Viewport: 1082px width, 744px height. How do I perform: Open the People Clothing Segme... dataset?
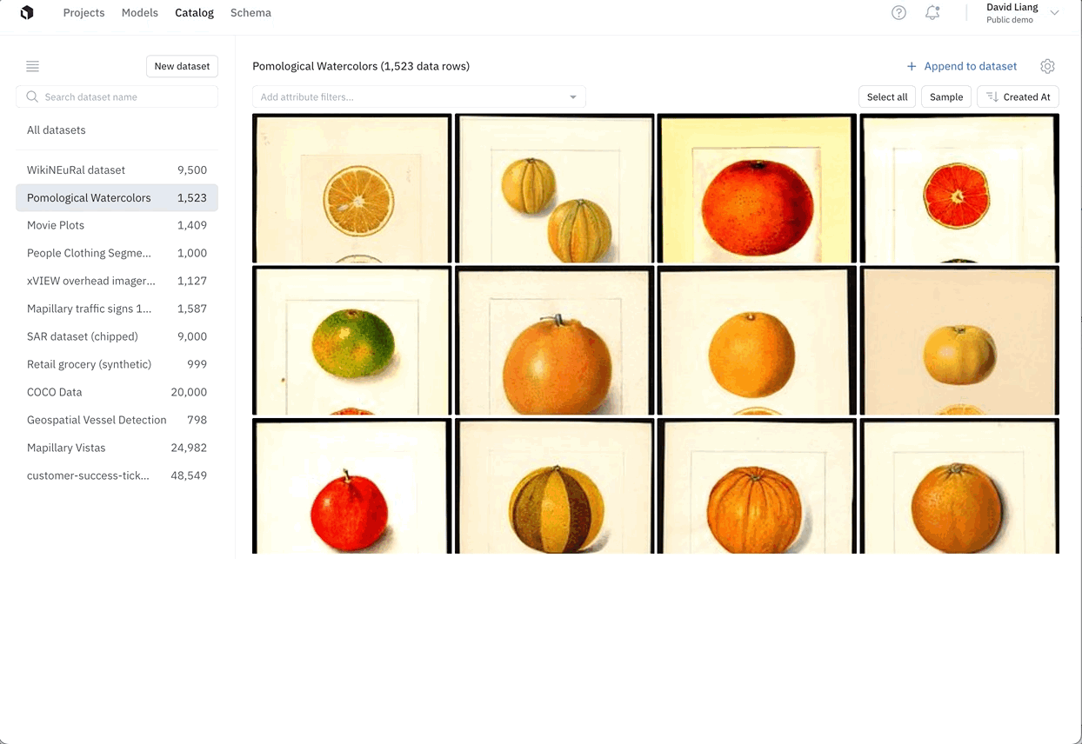(x=117, y=253)
